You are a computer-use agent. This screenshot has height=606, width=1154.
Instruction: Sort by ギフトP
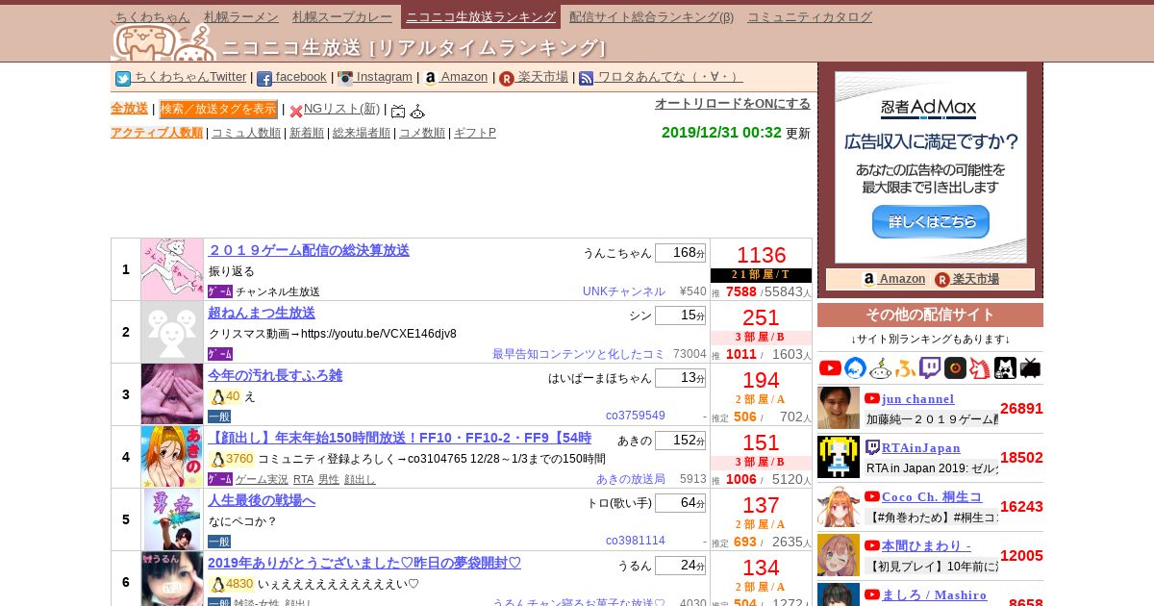pos(475,133)
